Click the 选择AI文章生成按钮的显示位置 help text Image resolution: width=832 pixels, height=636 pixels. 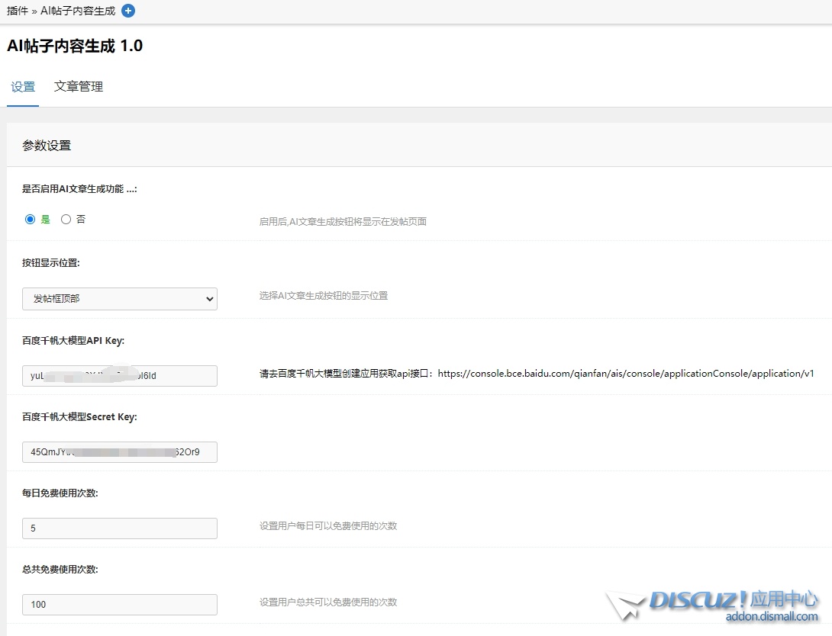324,296
